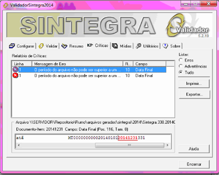Click the horizontal scrollbar thumb
The height and width of the screenshot is (175, 219).
tap(129, 145)
